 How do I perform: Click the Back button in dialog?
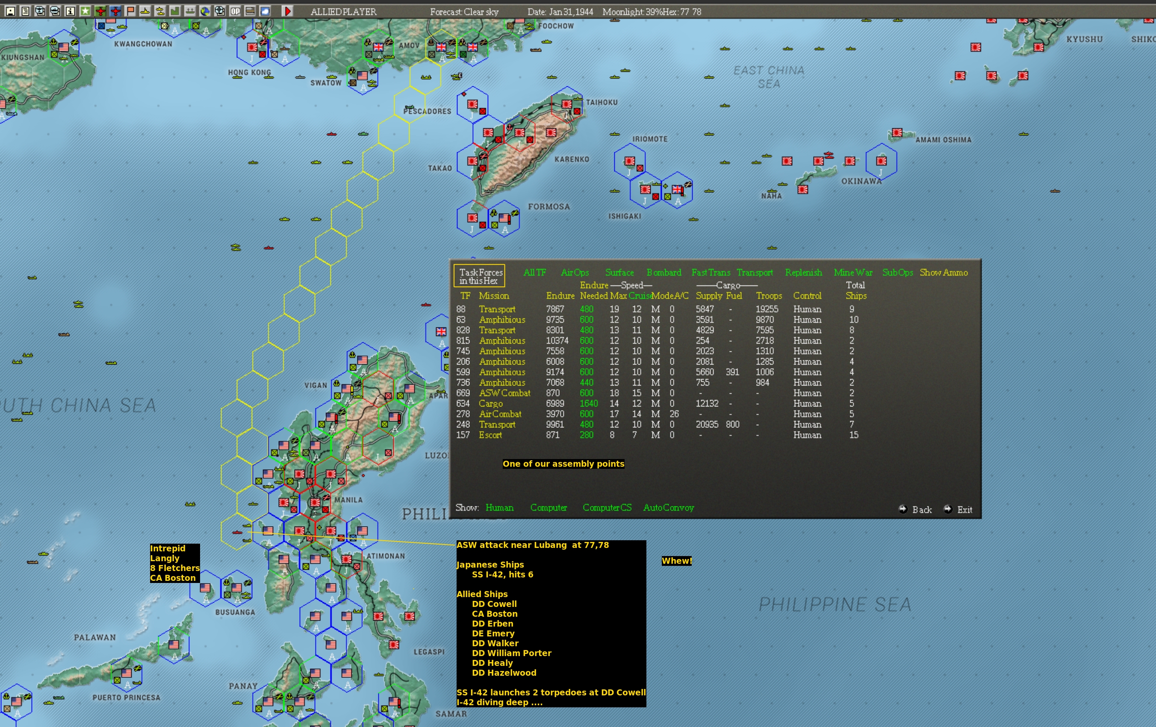pyautogui.click(x=921, y=509)
